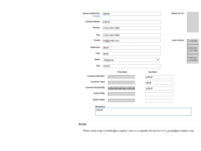
Task: Click the Remarks label
Action: pyautogui.click(x=100, y=107)
